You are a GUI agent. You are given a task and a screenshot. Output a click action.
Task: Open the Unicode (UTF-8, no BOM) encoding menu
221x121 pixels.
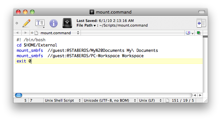point(110,100)
